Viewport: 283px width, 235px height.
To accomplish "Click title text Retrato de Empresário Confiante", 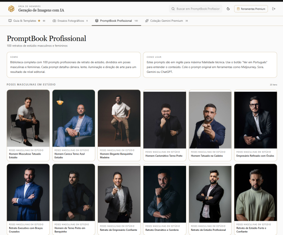I will click(x=119, y=230).
